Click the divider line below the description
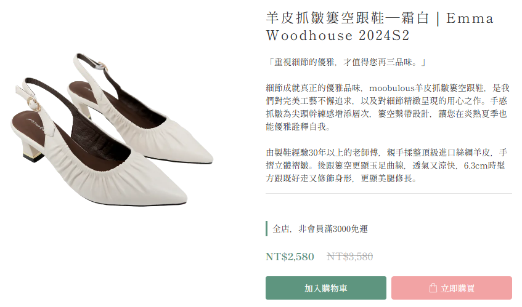Screen dimensions: 522x307 point(389,193)
